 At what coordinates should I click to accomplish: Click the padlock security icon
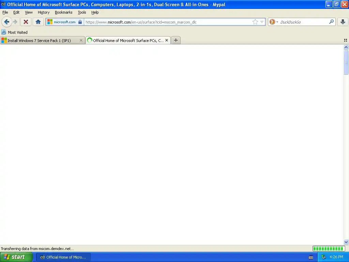click(x=80, y=22)
